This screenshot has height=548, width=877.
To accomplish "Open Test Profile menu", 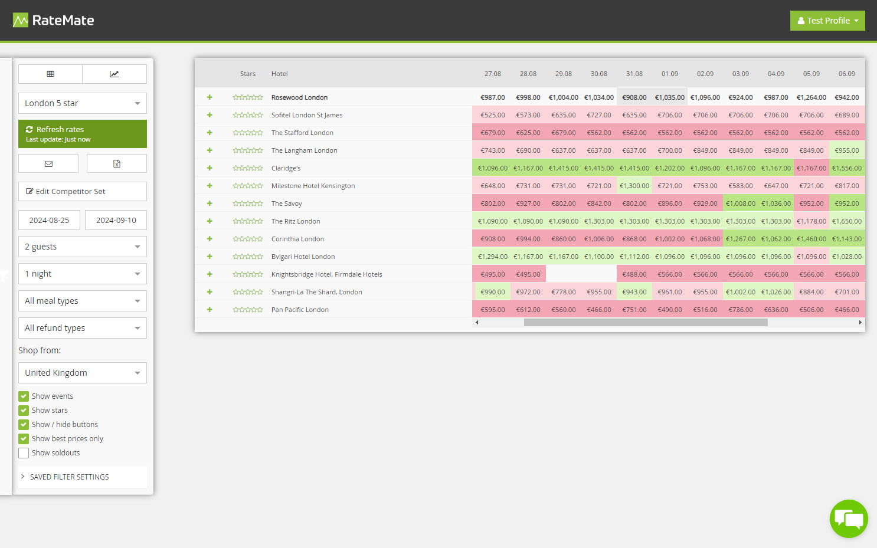I will (x=827, y=21).
